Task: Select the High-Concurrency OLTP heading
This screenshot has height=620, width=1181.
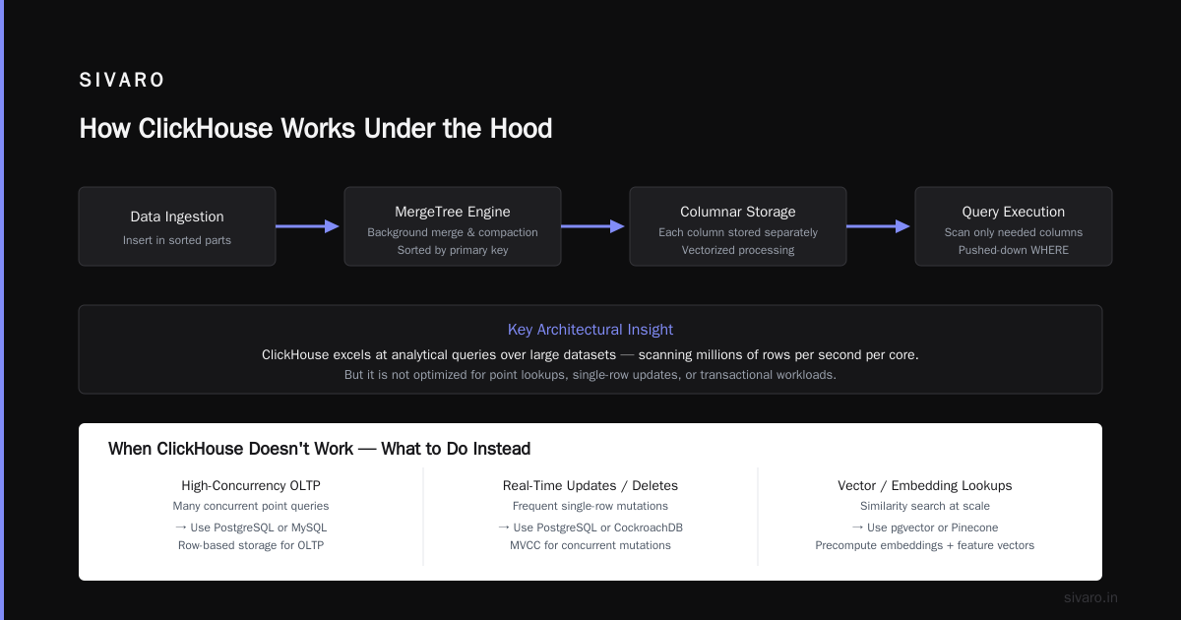Action: [x=251, y=485]
